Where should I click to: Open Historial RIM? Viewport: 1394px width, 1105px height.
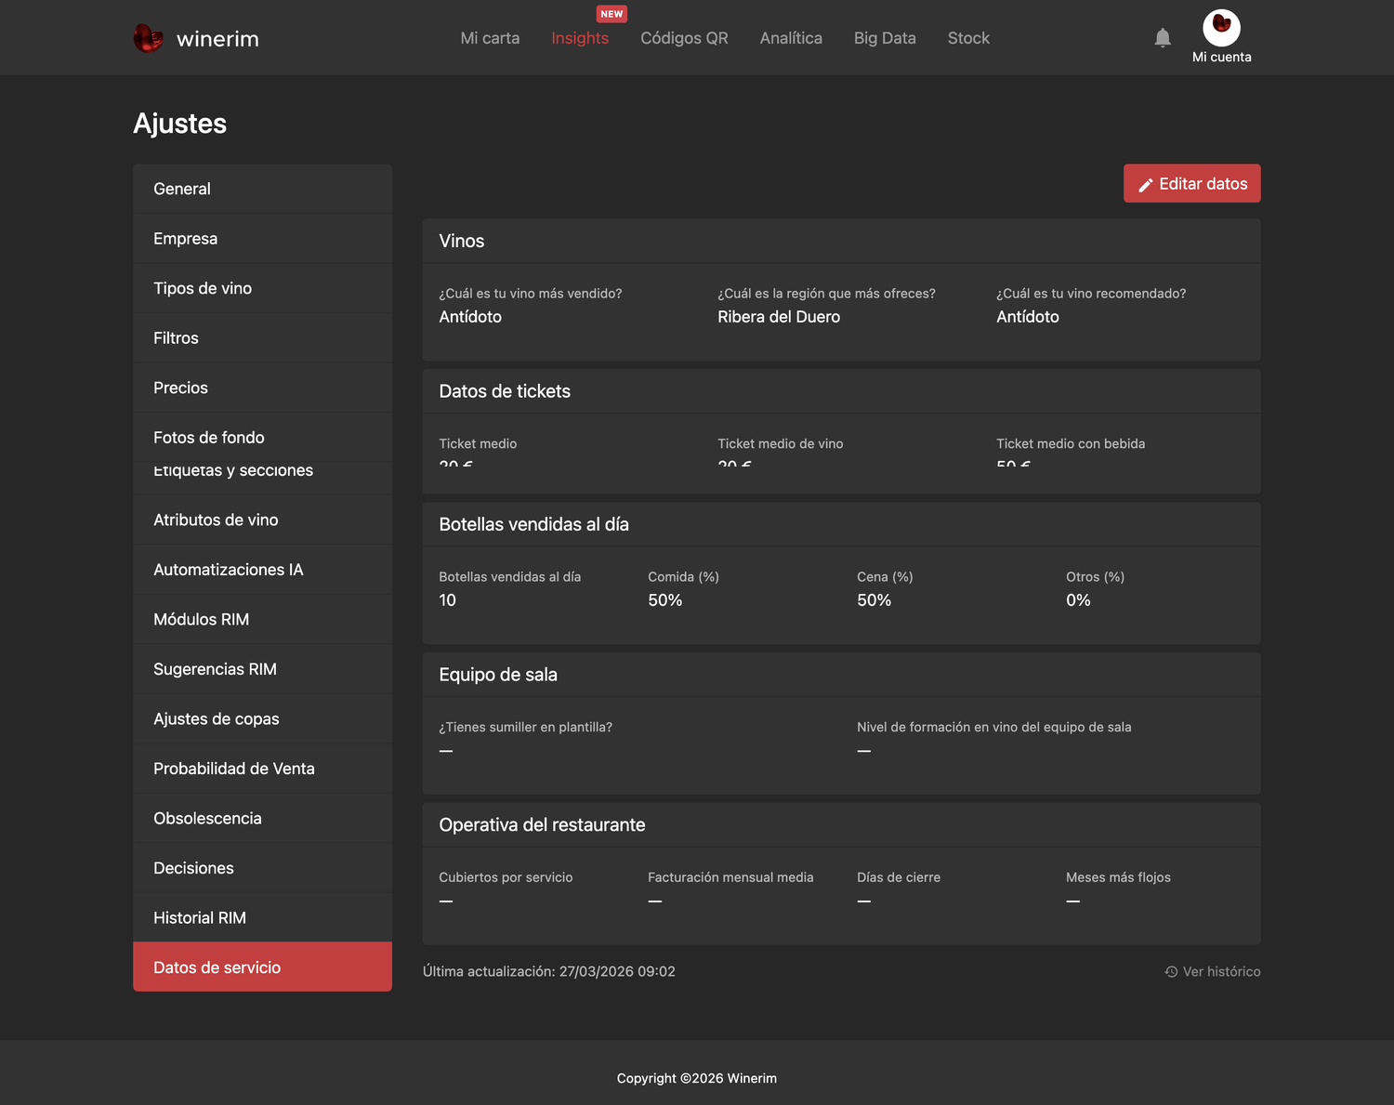pos(262,917)
